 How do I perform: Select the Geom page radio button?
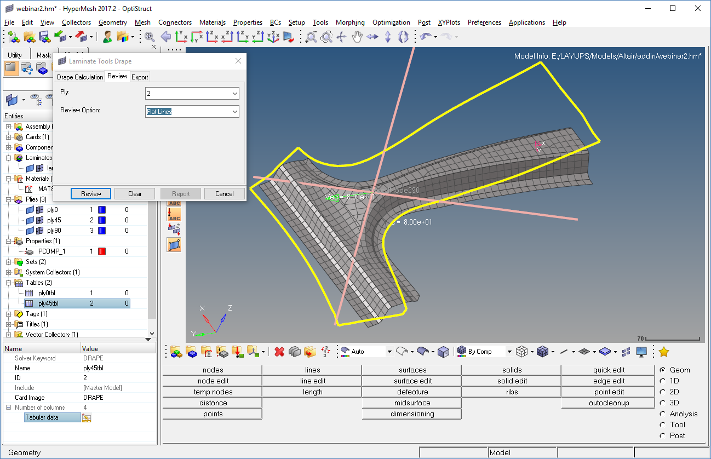663,370
